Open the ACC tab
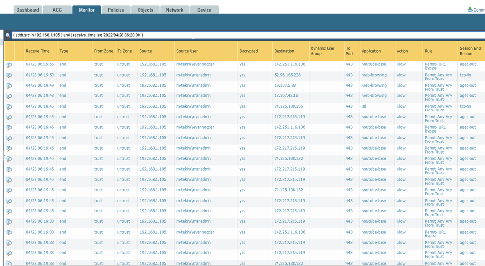 coord(57,10)
